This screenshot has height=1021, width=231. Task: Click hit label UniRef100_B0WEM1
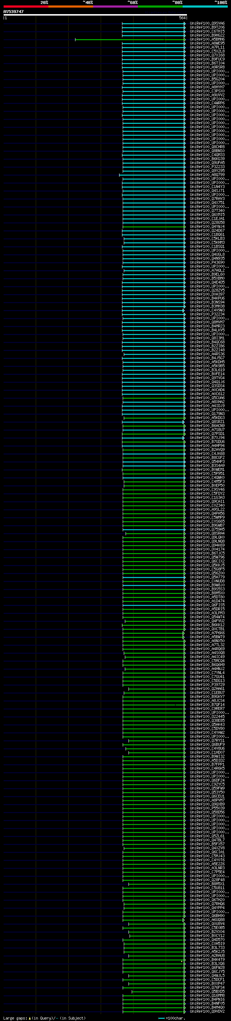[x=207, y=469]
